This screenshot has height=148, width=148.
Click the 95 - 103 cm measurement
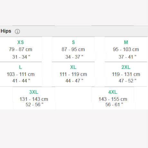126,50
